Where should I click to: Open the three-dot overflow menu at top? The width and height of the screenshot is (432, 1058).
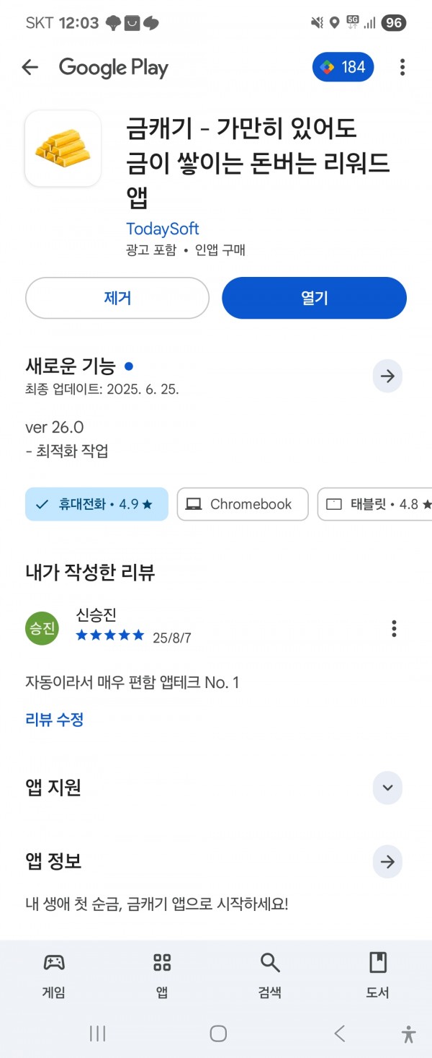pos(402,67)
